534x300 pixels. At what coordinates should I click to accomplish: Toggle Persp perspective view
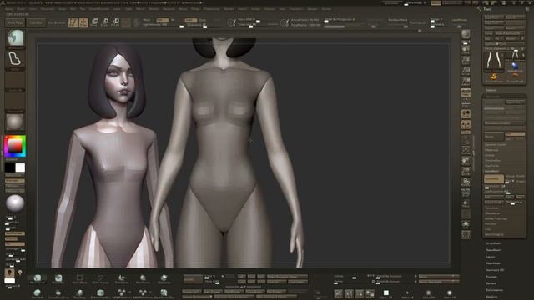pos(466,92)
